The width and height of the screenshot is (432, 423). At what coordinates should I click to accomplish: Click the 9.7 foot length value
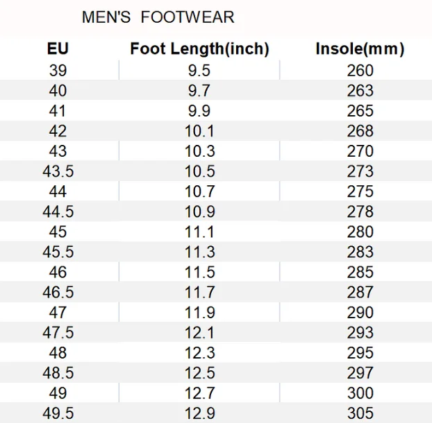tap(199, 90)
